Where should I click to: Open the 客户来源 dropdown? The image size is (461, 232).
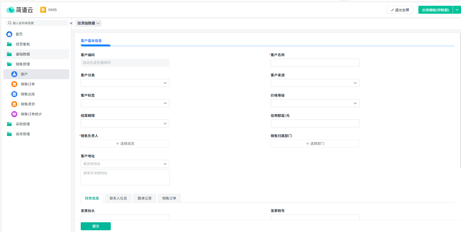(x=315, y=83)
